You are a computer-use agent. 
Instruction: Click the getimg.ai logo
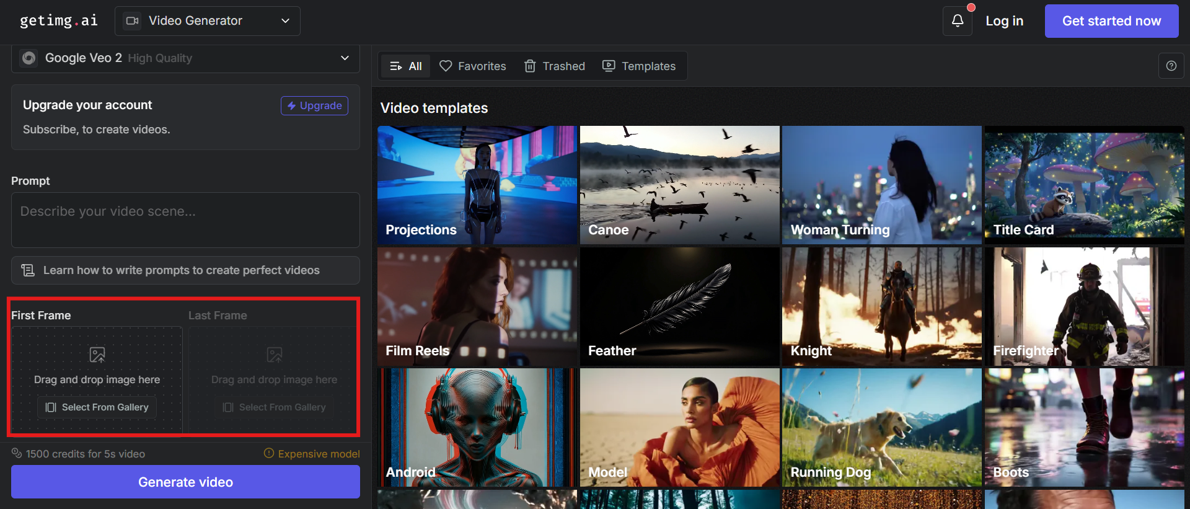(x=59, y=20)
